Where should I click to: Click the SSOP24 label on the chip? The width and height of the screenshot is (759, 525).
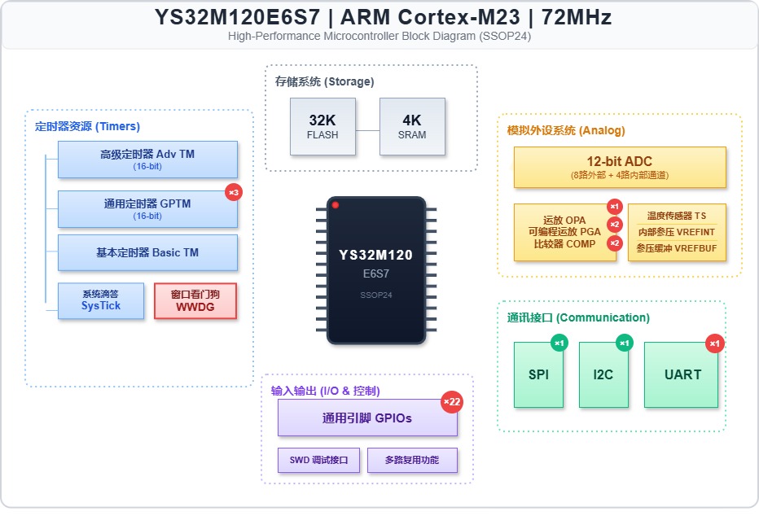tap(376, 295)
